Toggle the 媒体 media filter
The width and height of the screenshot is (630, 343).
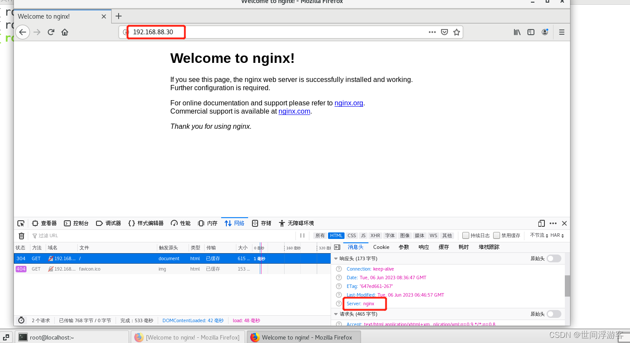(420, 236)
